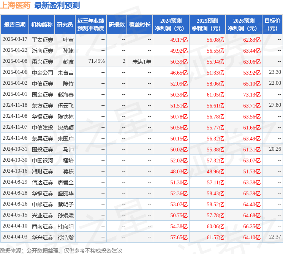Image resolution: width=283 pixels, height=254 pixels.
Task: Click the 上海医药 title text
Action: 15,5
